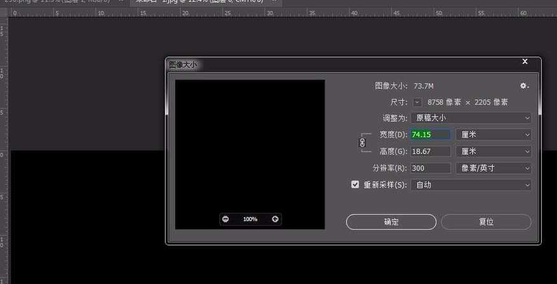The image size is (557, 284).
Task: Zoom in the preview with plus icon
Action: point(275,219)
